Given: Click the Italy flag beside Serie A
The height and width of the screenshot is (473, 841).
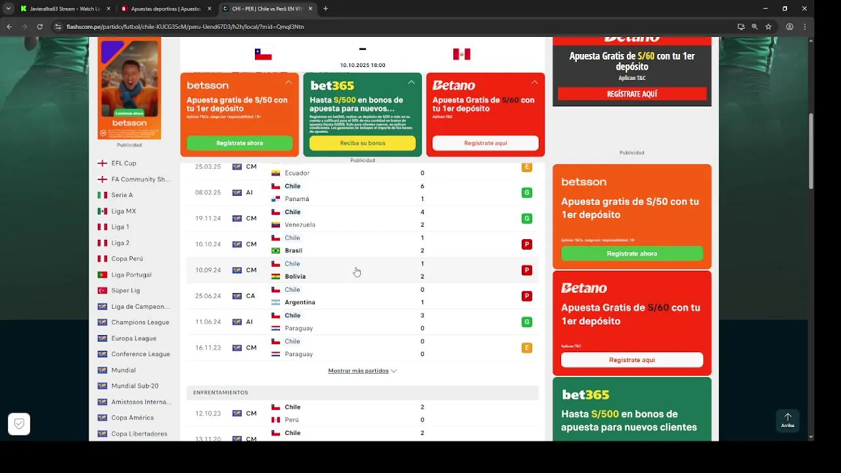Looking at the screenshot, I should pyautogui.click(x=102, y=195).
